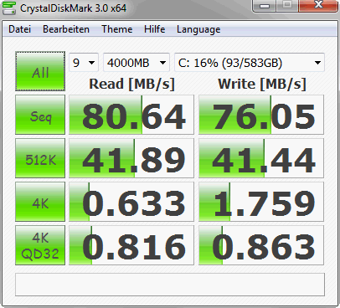The height and width of the screenshot is (308, 340).
Task: Run all benchmarks with All button
Action: (x=40, y=71)
